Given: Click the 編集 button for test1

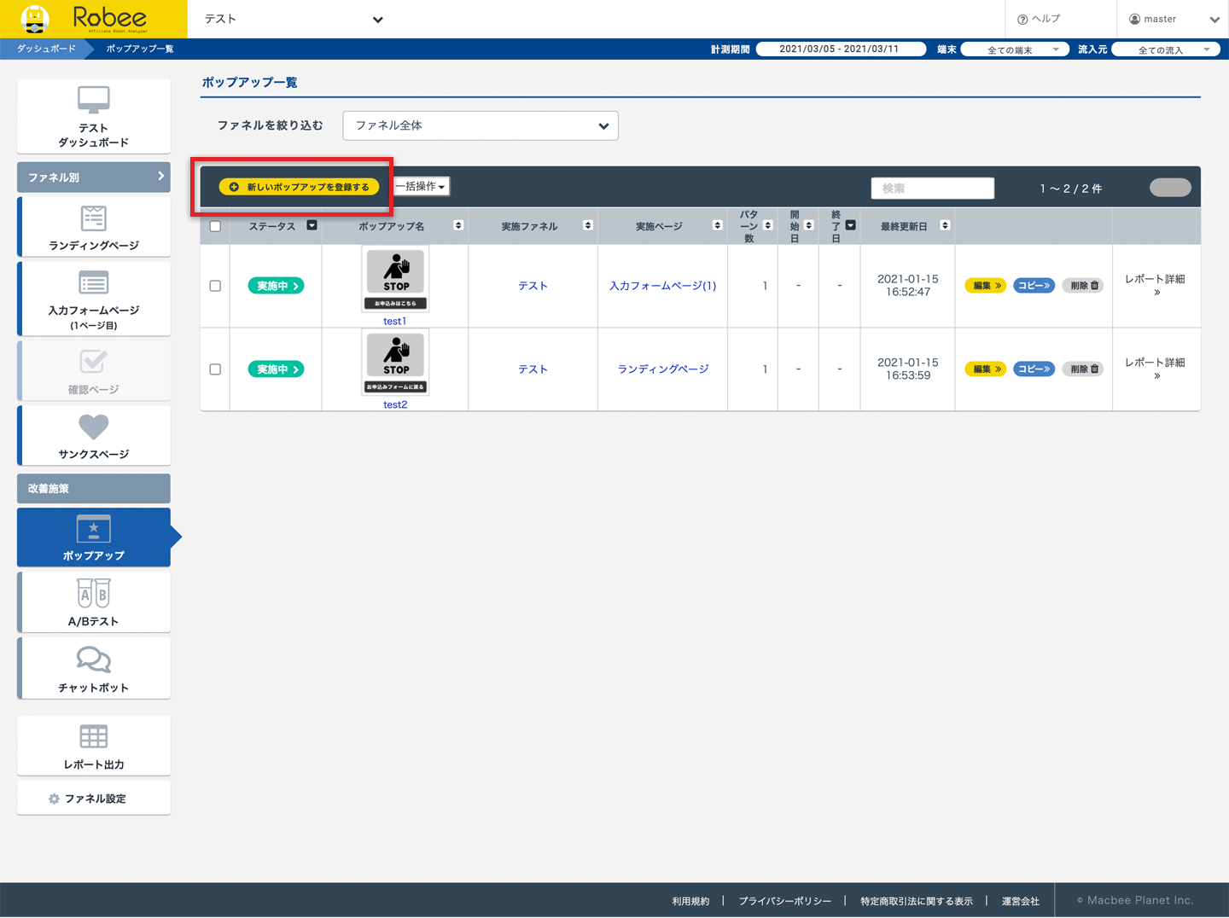Looking at the screenshot, I should coord(986,286).
